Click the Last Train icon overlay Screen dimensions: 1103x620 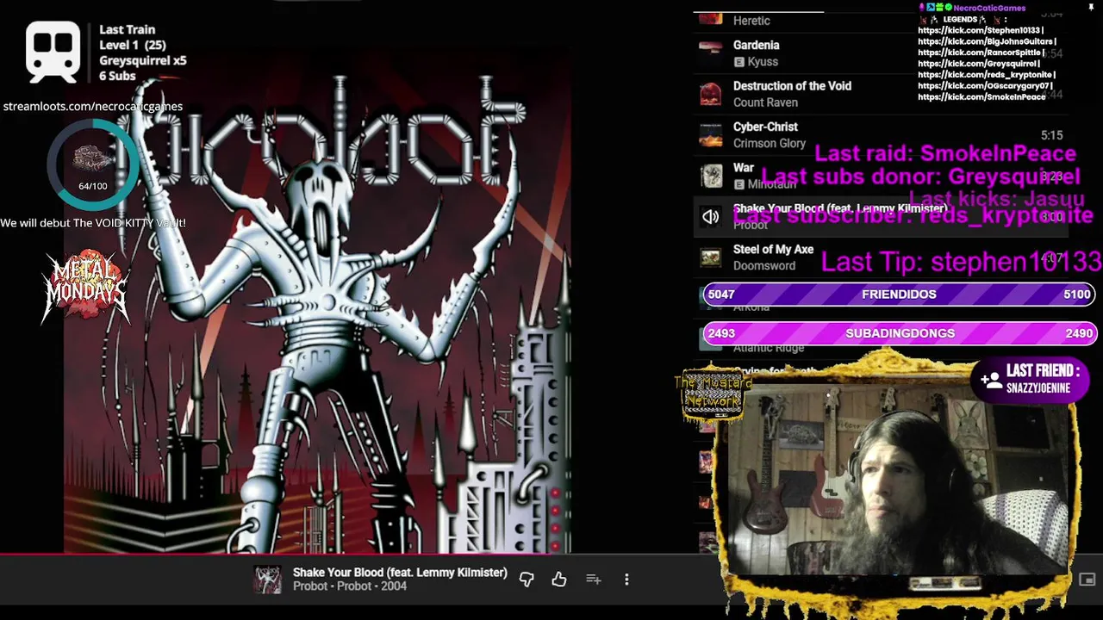tap(53, 52)
